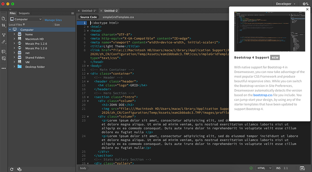Click the Manage Sites link
Image resolution: width=312 pixels, height=172 pixels.
[53, 20]
